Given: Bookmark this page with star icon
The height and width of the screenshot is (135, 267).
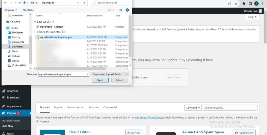Looking at the screenshot, I should [236, 4].
